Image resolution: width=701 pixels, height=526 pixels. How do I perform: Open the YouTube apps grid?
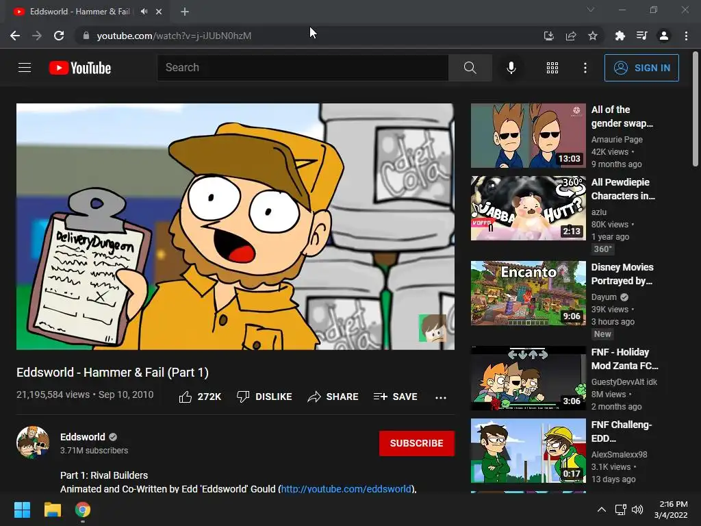click(552, 68)
